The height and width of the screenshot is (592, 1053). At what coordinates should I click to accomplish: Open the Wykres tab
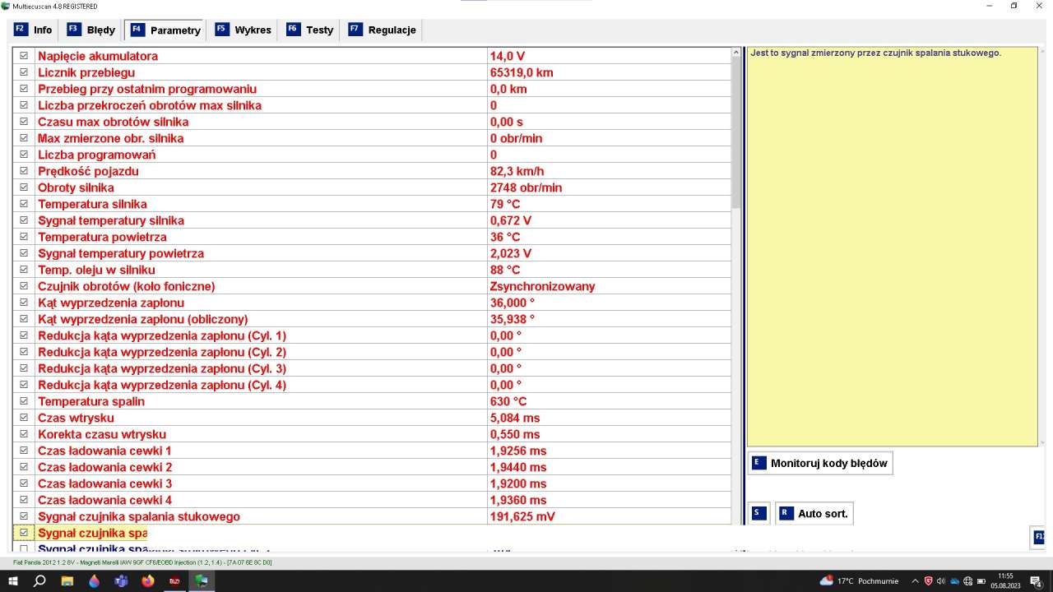pos(243,30)
